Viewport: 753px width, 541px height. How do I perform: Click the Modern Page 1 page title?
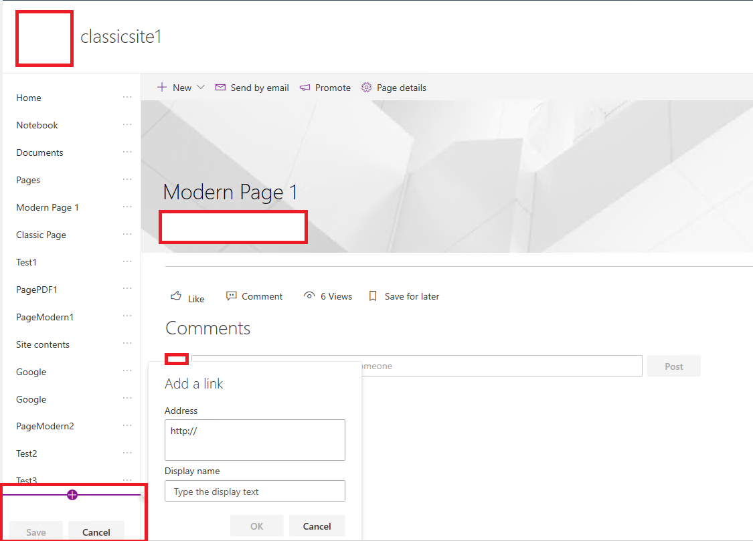tap(230, 193)
